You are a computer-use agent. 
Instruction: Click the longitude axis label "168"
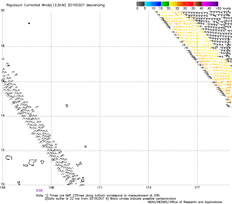click(51, 188)
